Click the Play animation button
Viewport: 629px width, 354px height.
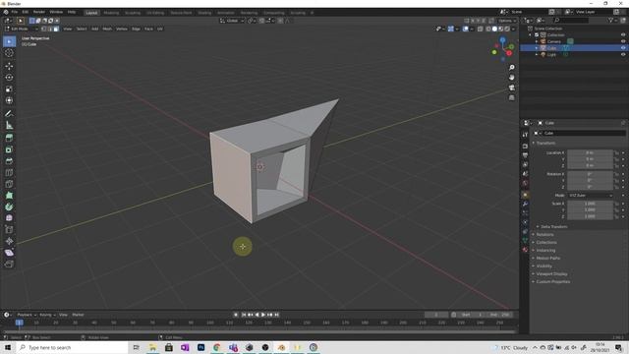click(x=263, y=315)
